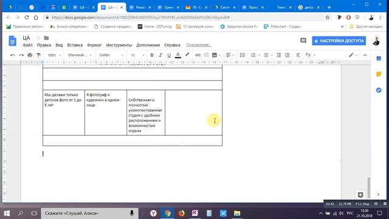Open the text color picker
The image size is (389, 219).
[x=178, y=55]
